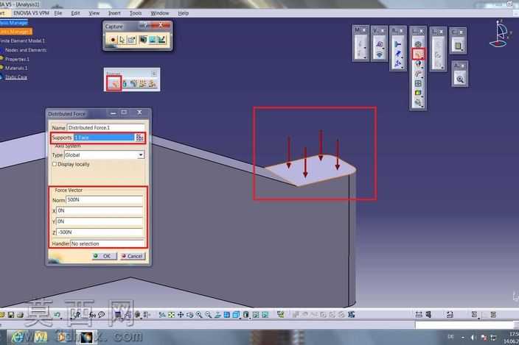Click the magnifier analysis tools icon

pyautogui.click(x=460, y=79)
